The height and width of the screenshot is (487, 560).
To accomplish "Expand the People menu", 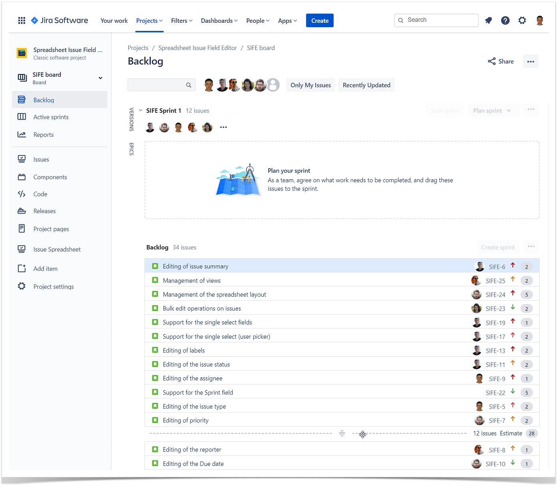I will click(258, 21).
